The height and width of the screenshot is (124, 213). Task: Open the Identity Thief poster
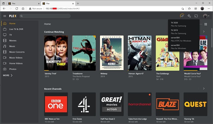[56, 53]
